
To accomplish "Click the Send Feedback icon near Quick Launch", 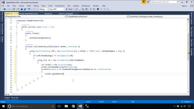I will [x=148, y=2].
